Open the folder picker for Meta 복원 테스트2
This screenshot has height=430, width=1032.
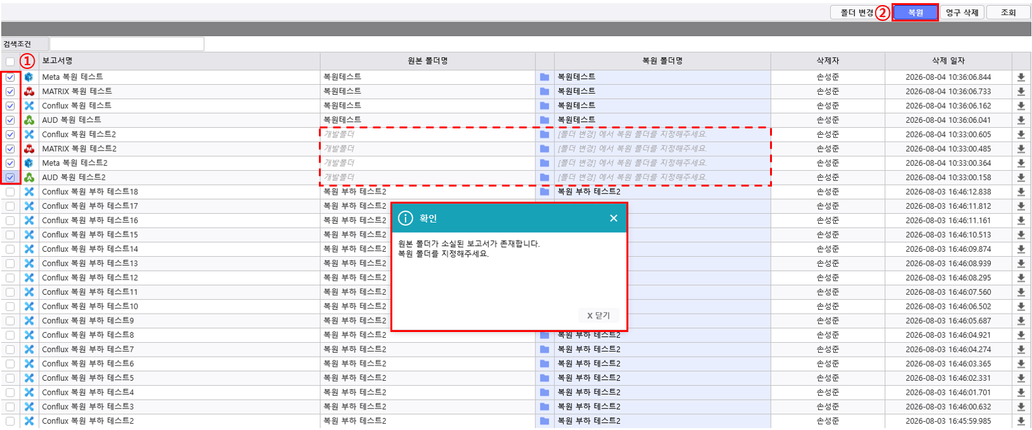544,163
